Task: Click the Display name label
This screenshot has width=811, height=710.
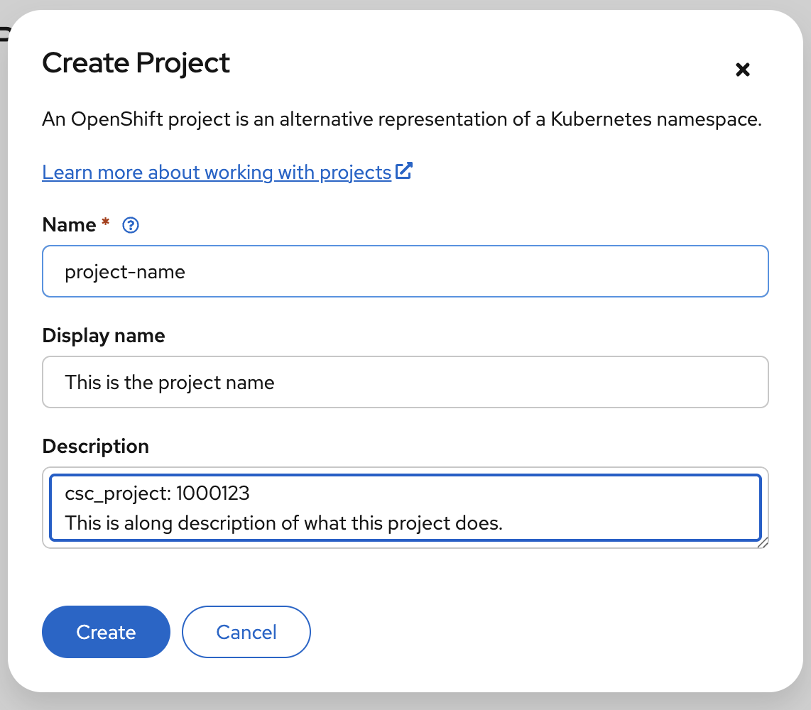Action: pos(103,335)
